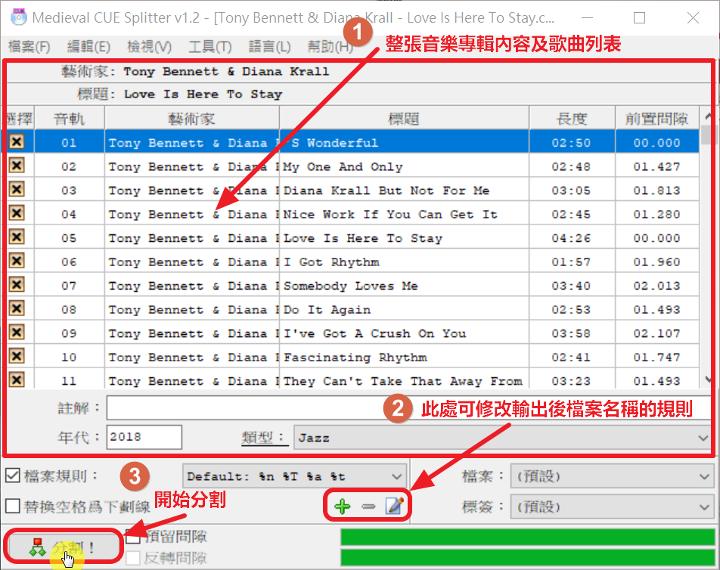
Task: Click the 01.747 pregap cell
Action: pyautogui.click(x=657, y=358)
